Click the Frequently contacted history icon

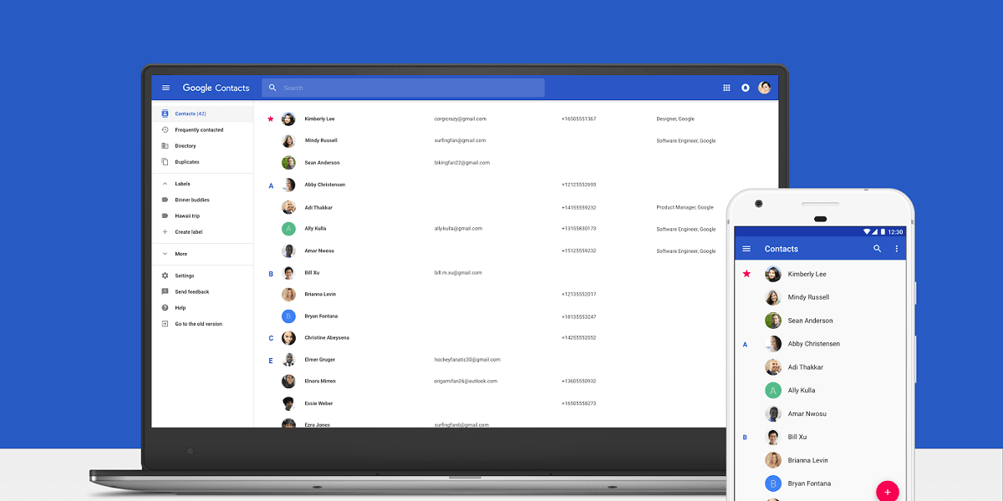(x=165, y=130)
